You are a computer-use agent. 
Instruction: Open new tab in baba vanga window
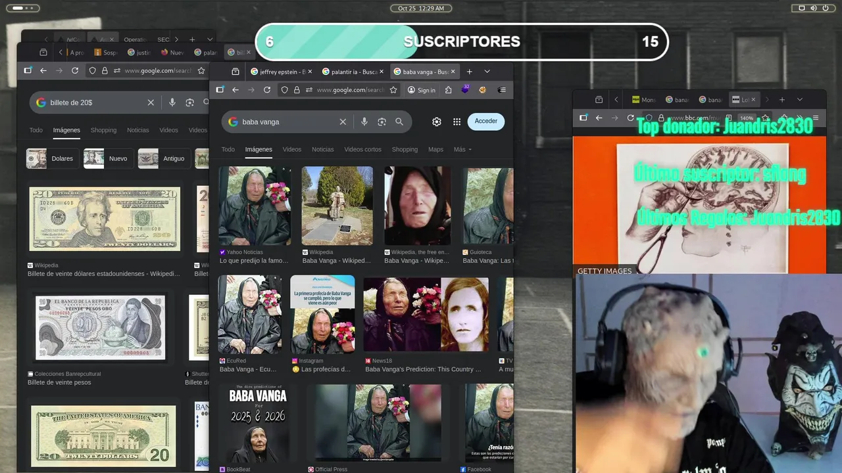point(469,72)
